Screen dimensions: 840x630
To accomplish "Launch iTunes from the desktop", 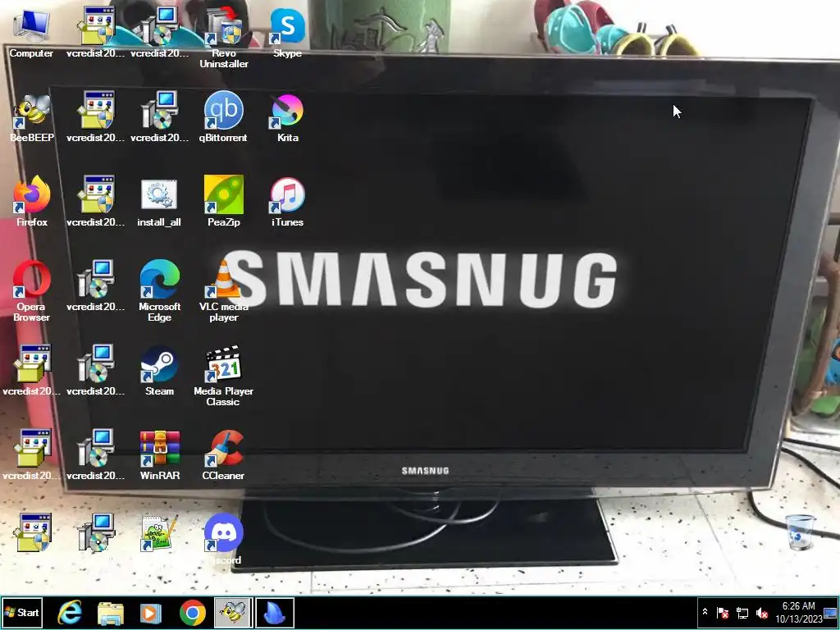I will (287, 202).
